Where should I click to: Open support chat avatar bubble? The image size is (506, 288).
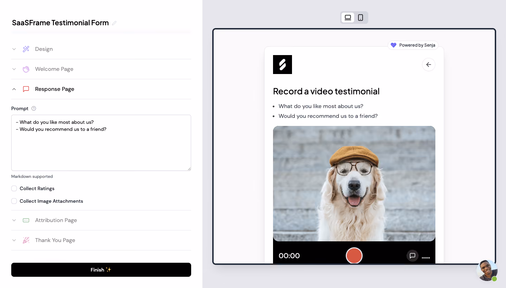[x=487, y=270]
